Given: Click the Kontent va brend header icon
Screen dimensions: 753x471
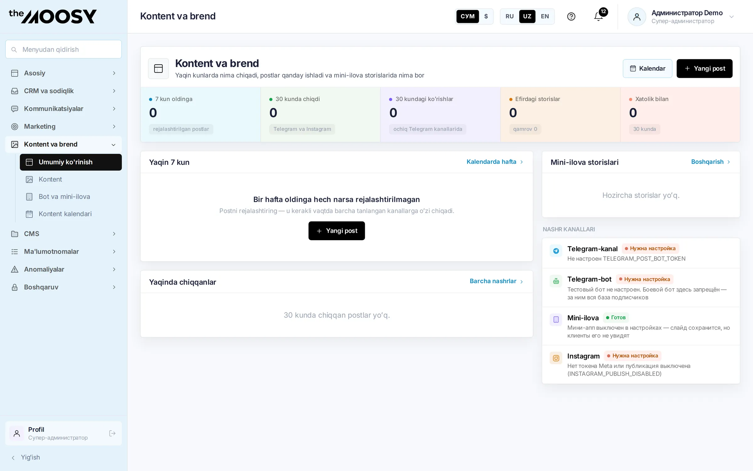Looking at the screenshot, I should click(158, 68).
